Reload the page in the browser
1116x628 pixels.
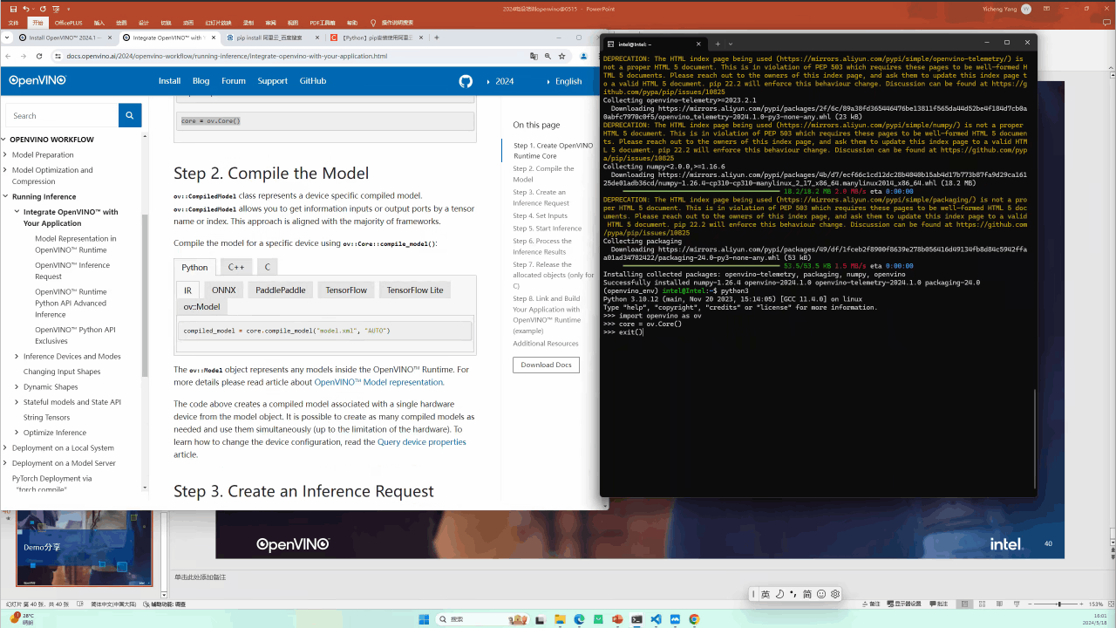(x=39, y=56)
